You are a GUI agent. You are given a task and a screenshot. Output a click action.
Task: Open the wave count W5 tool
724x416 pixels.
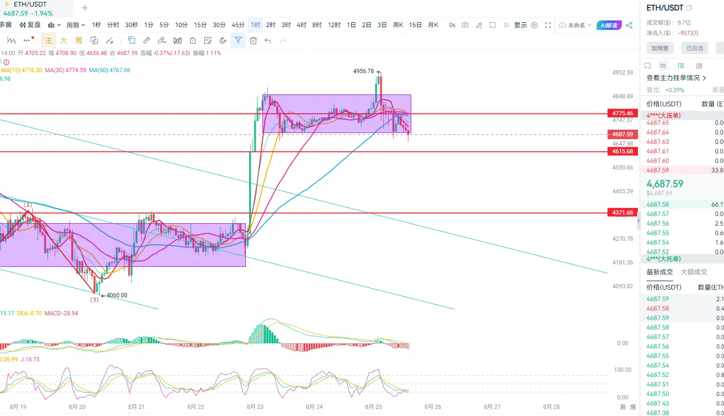pos(11,41)
